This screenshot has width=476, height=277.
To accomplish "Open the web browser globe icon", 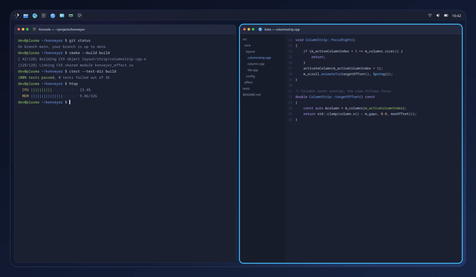I will (x=35, y=16).
